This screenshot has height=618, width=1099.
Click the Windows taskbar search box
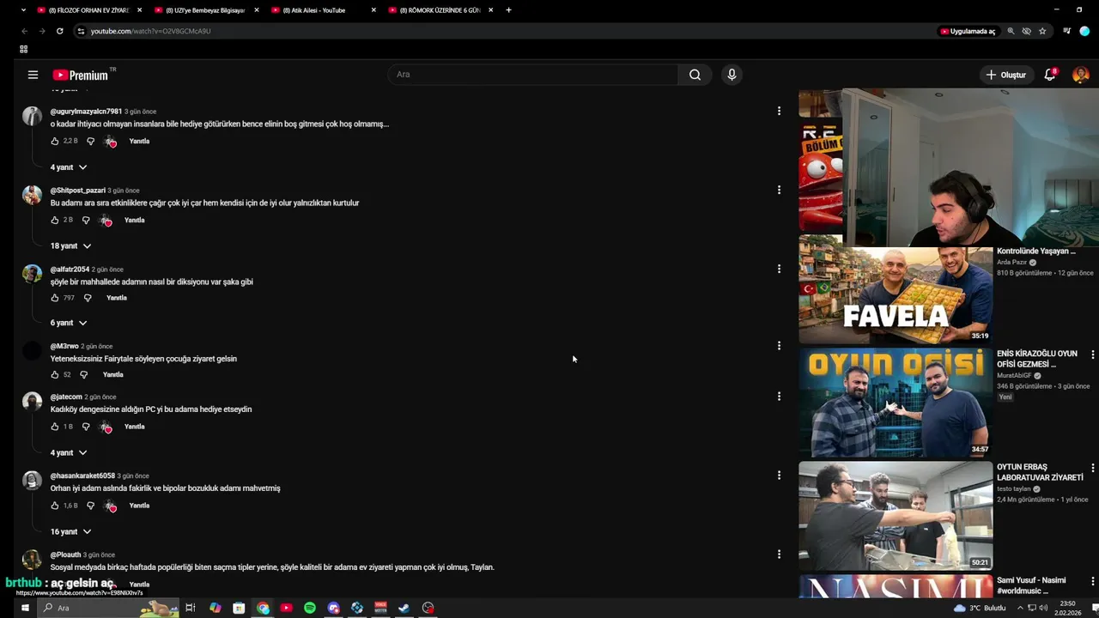(x=107, y=608)
